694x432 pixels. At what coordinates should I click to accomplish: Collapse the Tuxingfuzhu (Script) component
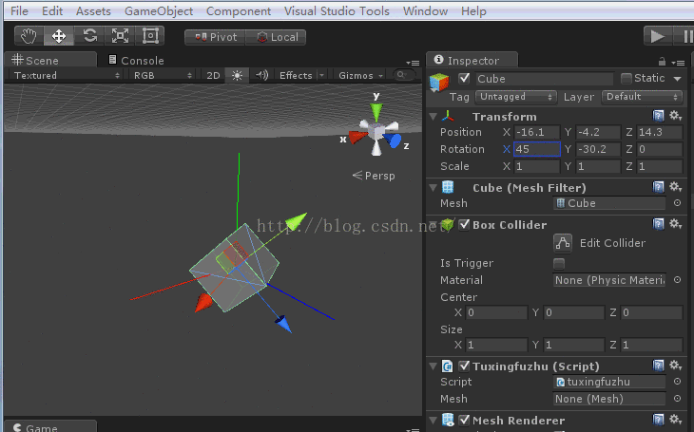point(434,366)
